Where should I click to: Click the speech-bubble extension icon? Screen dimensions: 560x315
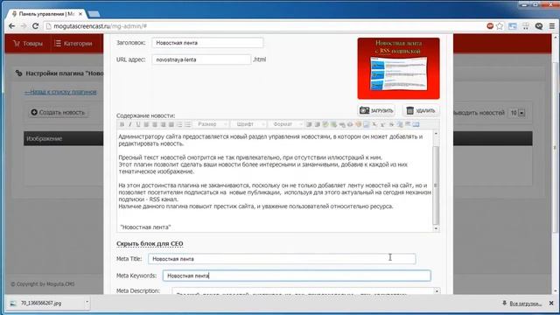pyautogui.click(x=539, y=26)
